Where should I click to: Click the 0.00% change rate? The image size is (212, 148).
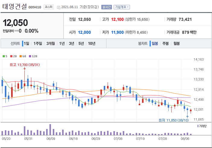32,31
